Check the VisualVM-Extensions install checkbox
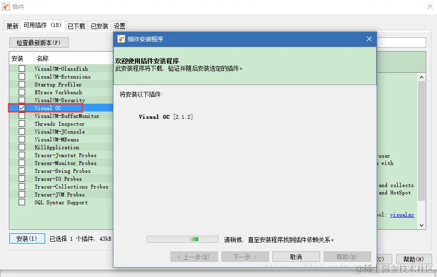 tap(22, 76)
